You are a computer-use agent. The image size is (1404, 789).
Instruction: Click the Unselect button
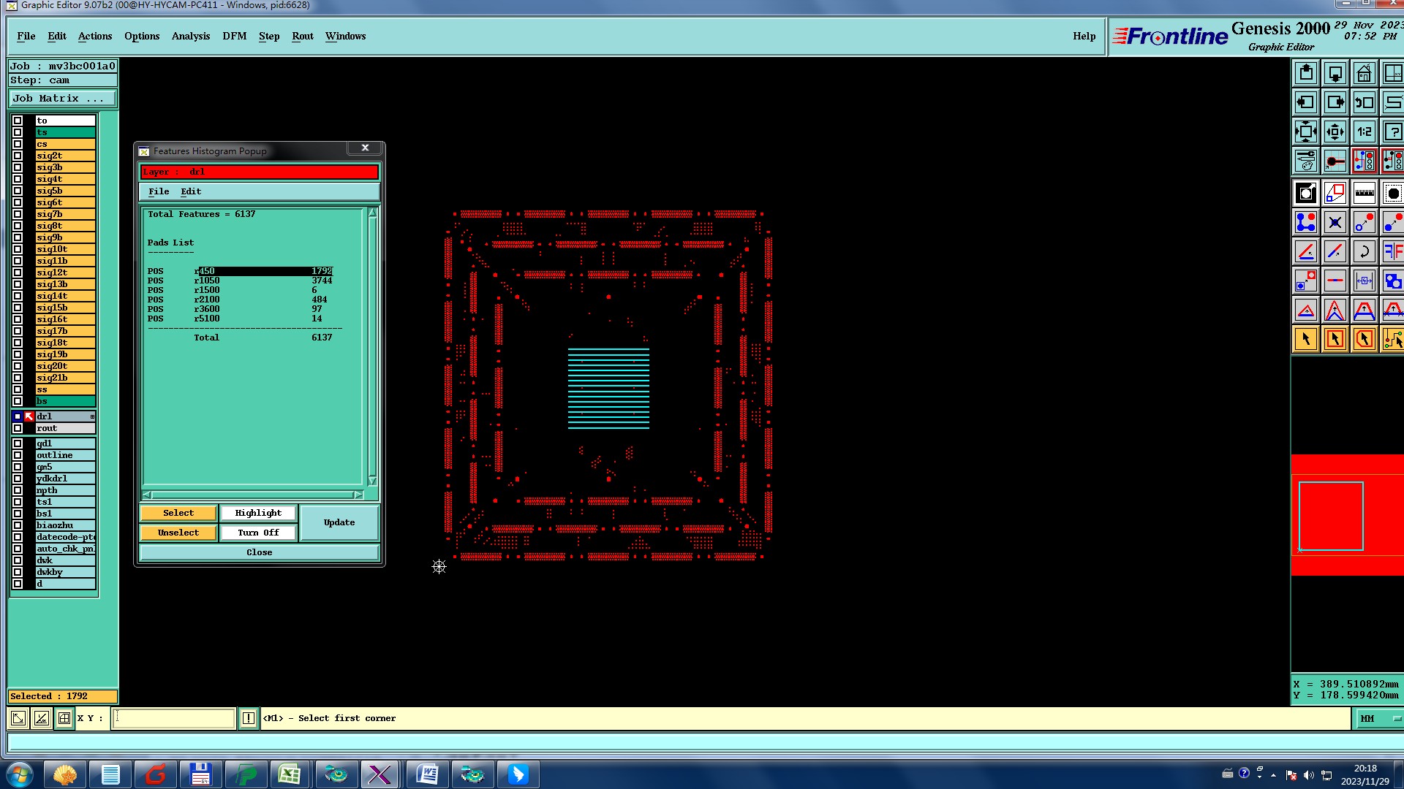178,533
